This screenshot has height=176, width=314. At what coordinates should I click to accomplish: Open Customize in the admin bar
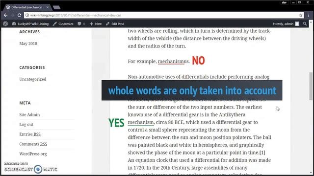(63, 24)
